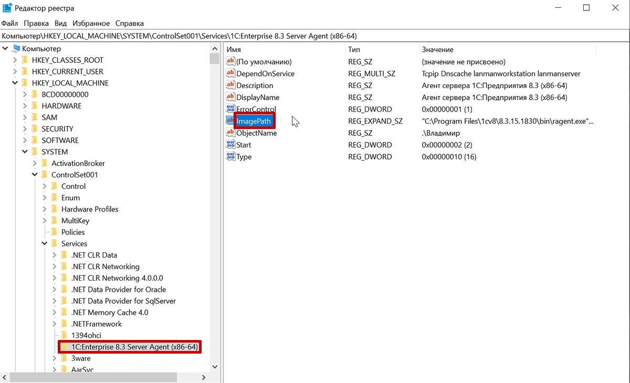
Task: Click the Type DWORD icon
Action: [230, 157]
